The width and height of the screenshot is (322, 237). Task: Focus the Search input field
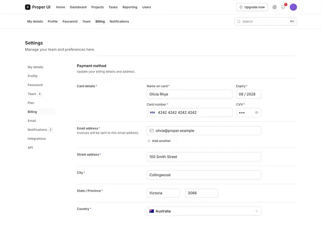[x=266, y=22]
